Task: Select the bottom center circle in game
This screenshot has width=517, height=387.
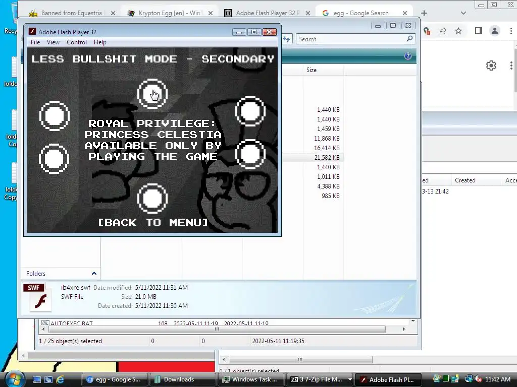Action: point(152,199)
